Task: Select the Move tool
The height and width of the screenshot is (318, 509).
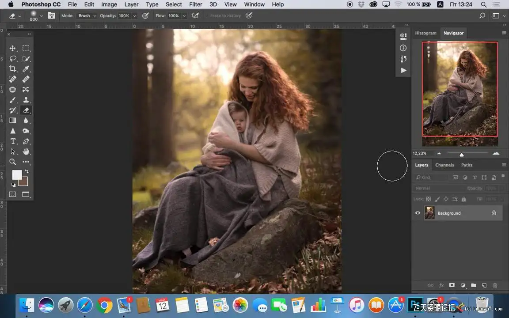Action: pos(13,48)
